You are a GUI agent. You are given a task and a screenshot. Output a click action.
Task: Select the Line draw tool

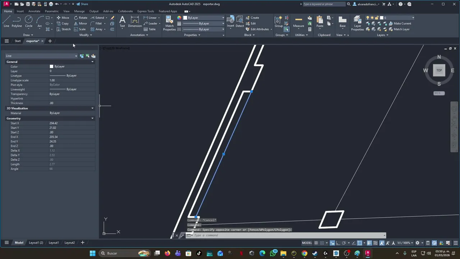[6, 22]
